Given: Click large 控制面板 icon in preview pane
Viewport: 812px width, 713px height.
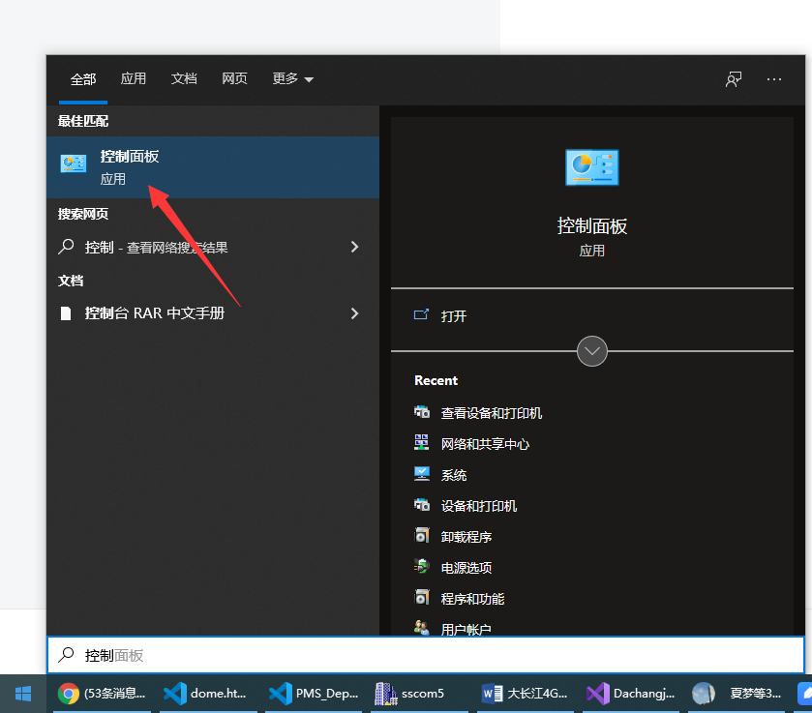Looking at the screenshot, I should 592,167.
